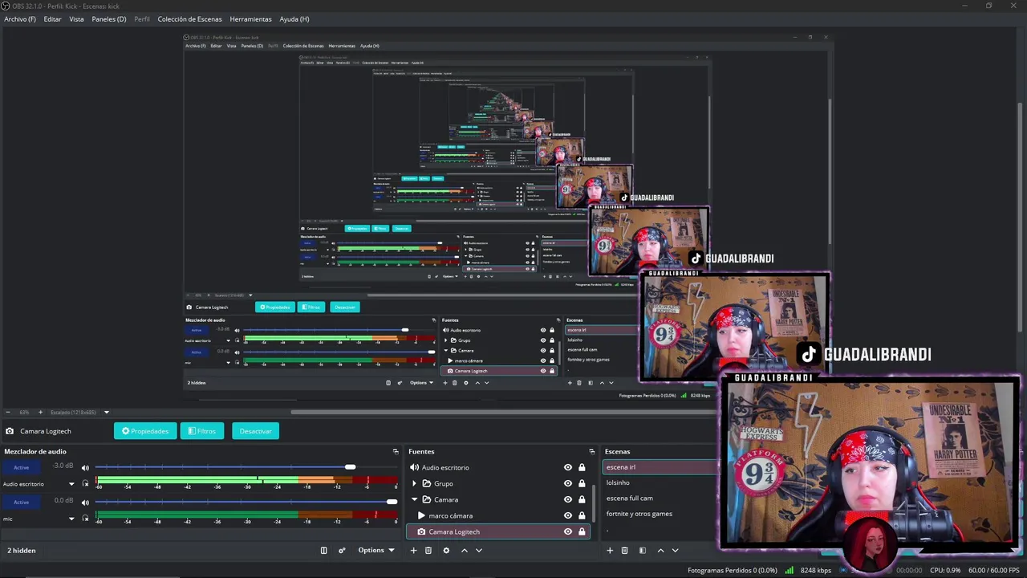
Task: Zoom in preview with plus icon
Action: click(x=41, y=413)
